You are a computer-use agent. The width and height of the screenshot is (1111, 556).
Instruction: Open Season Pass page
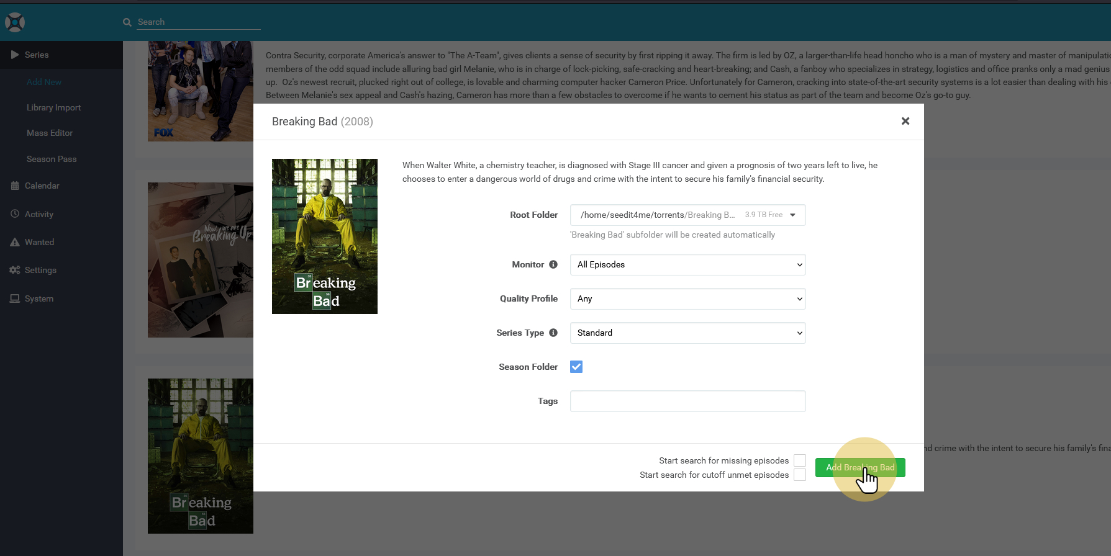click(x=52, y=159)
